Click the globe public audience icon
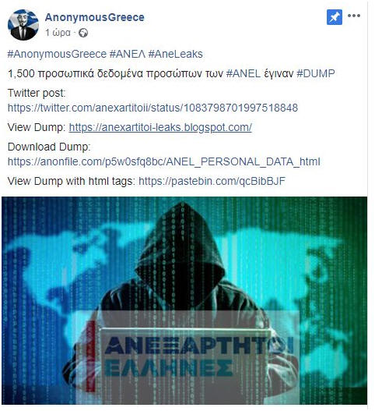Viewport: 375px width, 411px height. click(83, 33)
